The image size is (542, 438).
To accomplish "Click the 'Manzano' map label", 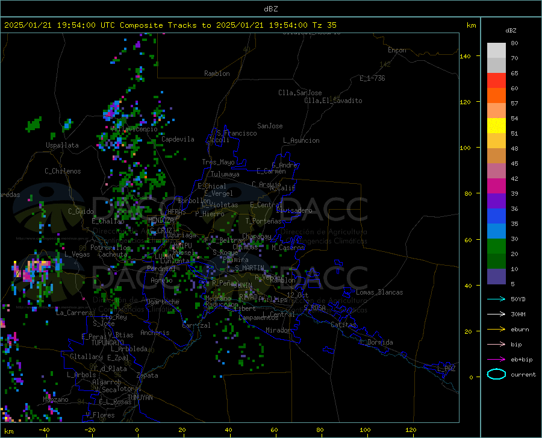I will pos(55,399).
